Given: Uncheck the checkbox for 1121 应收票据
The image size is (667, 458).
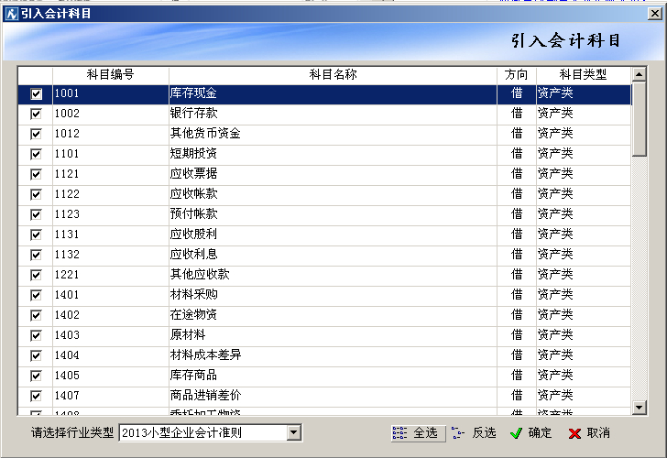Looking at the screenshot, I should click(x=36, y=174).
